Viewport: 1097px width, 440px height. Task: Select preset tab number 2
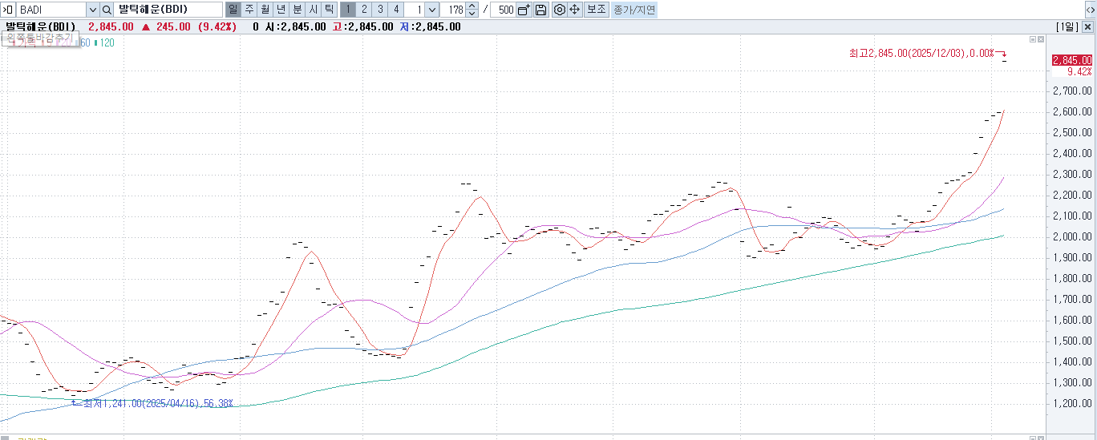363,10
